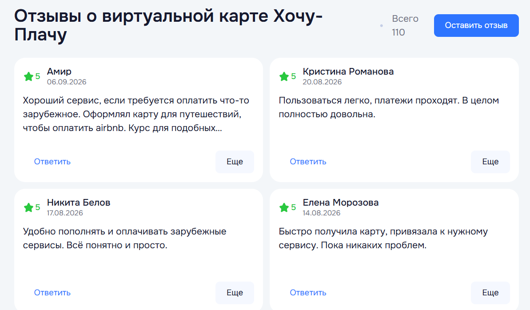Click the star icon next to Никита Белов
Viewport: 530px width, 310px height.
(x=29, y=207)
